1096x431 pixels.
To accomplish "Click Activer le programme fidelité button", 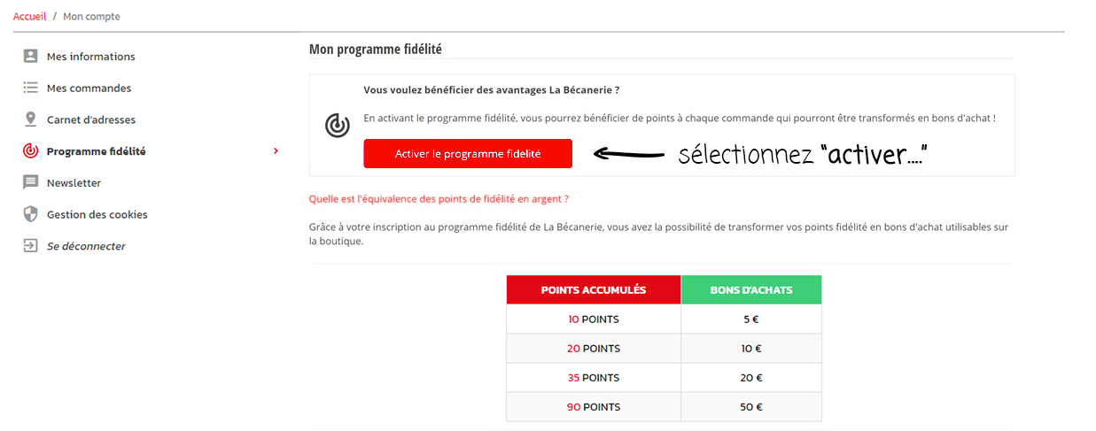I will point(468,153).
